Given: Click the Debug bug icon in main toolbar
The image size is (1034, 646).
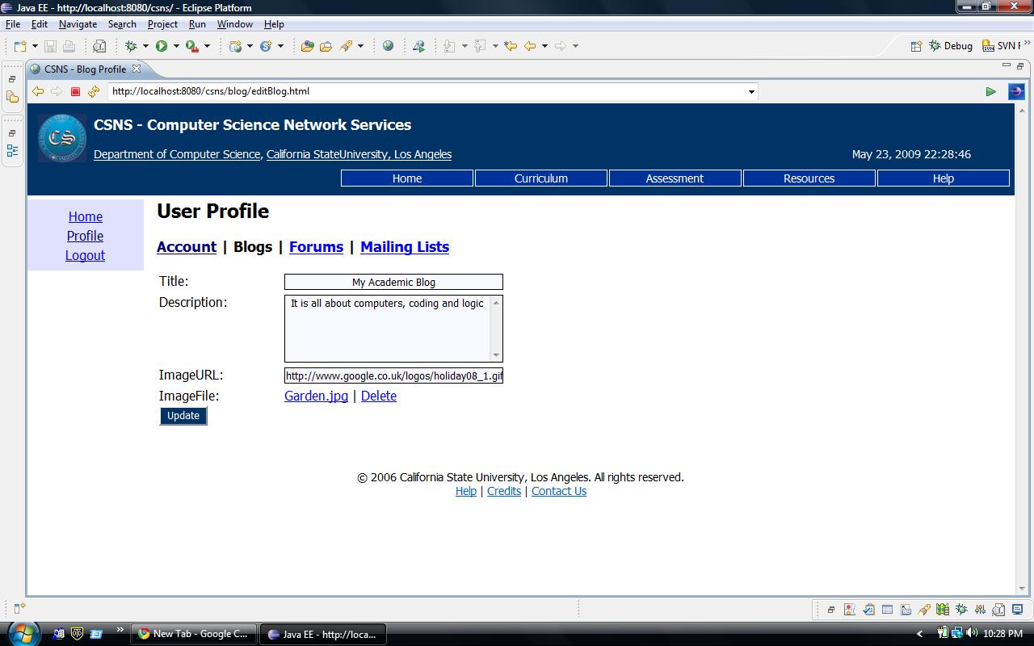Looking at the screenshot, I should (x=131, y=46).
